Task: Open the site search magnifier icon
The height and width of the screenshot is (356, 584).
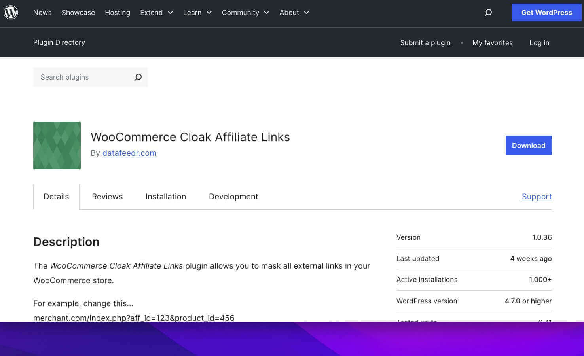Action: 488,13
